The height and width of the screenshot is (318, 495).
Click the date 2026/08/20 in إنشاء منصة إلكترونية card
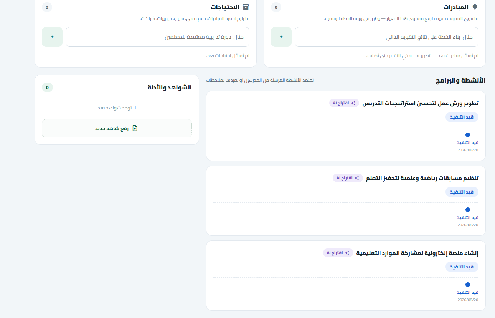[x=468, y=300]
